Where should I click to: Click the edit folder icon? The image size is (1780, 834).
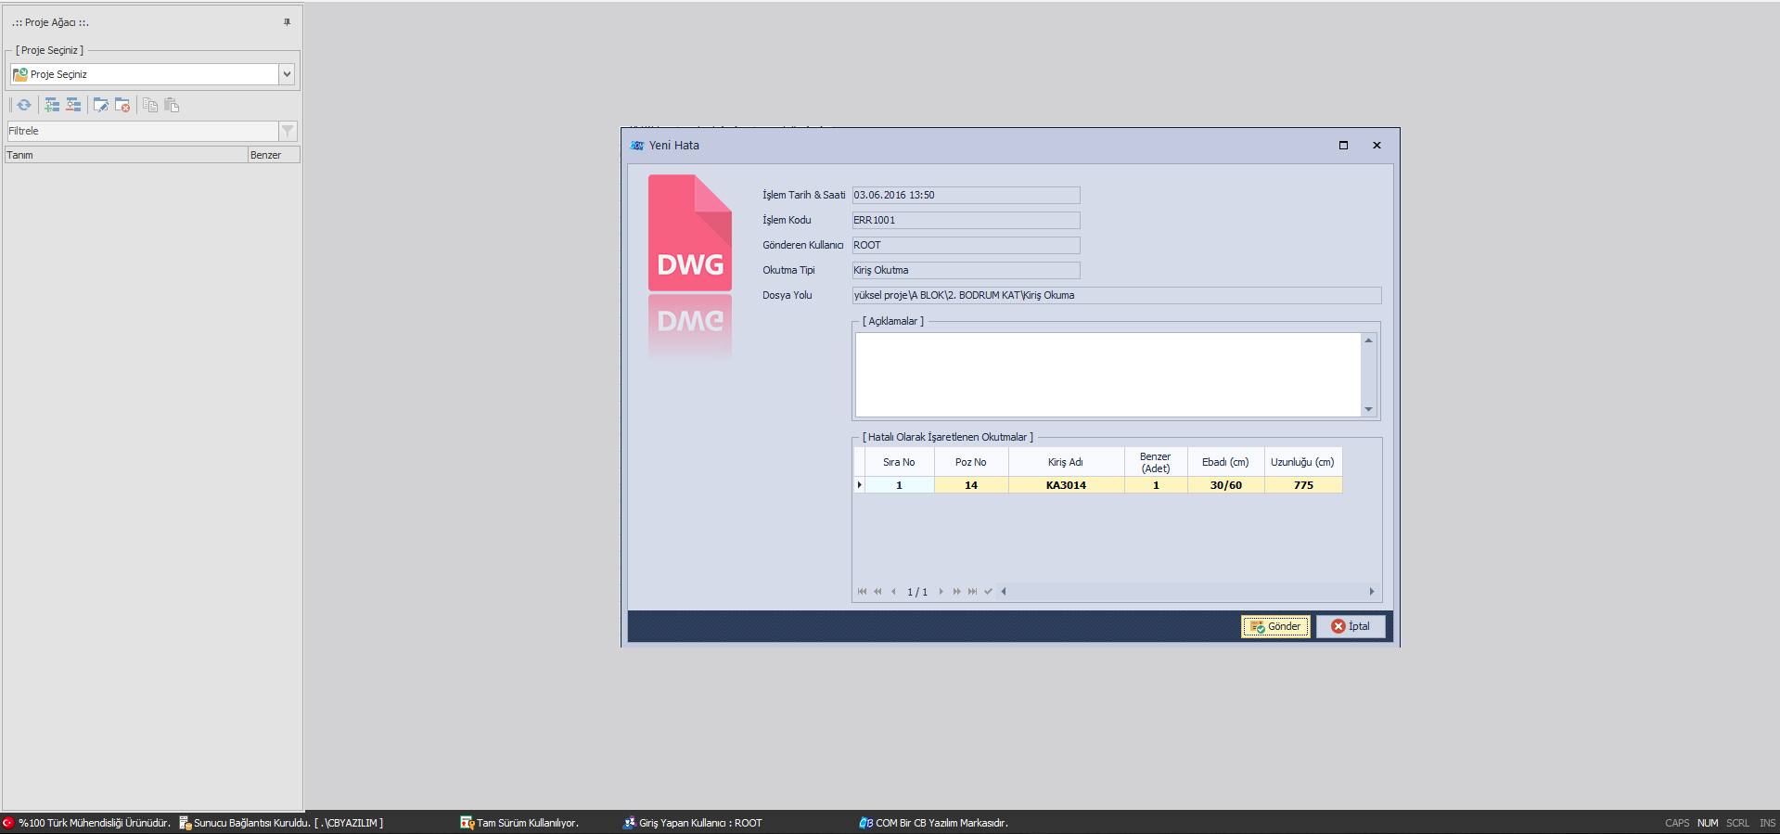pos(101,105)
